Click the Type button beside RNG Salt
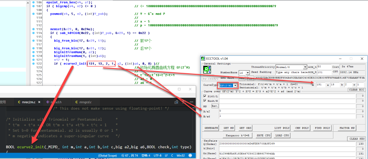The width and height of the screenshot is (368, 159). tap(250, 78)
